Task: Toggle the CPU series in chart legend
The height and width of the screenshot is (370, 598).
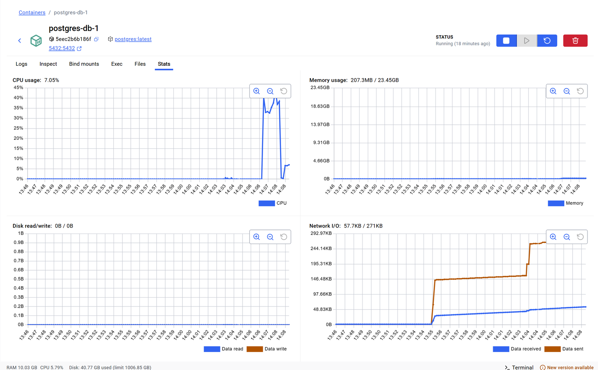Action: pos(272,203)
